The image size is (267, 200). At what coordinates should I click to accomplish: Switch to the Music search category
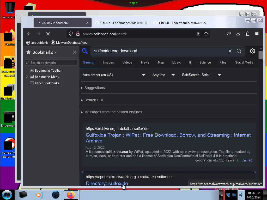click(x=177, y=63)
